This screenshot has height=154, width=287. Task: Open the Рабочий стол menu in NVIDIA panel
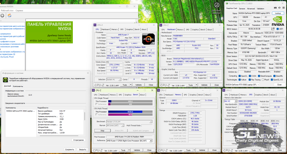click(7, 11)
